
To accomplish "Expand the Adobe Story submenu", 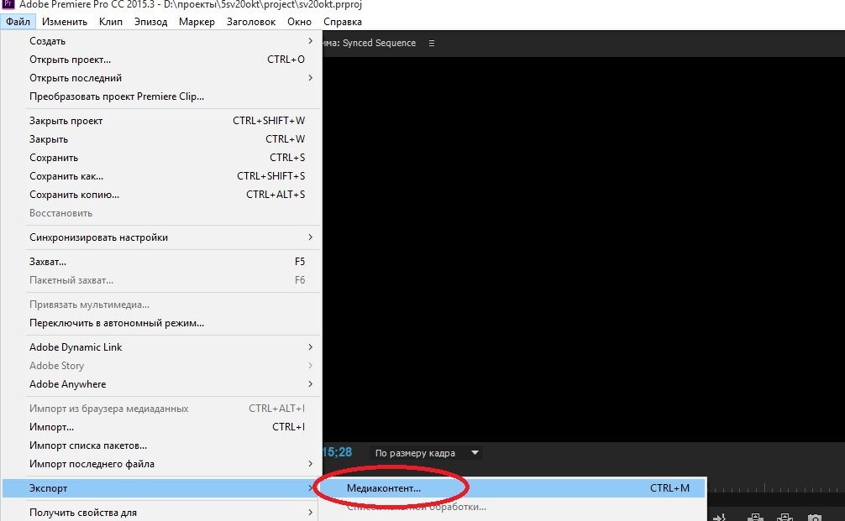I will tap(161, 366).
